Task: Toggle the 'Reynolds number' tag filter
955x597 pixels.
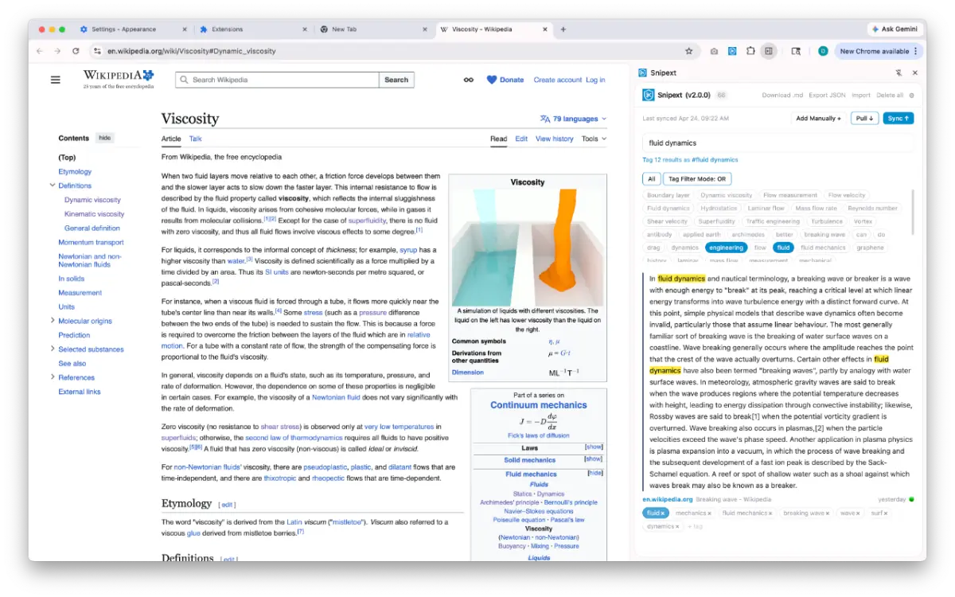Action: (x=872, y=209)
